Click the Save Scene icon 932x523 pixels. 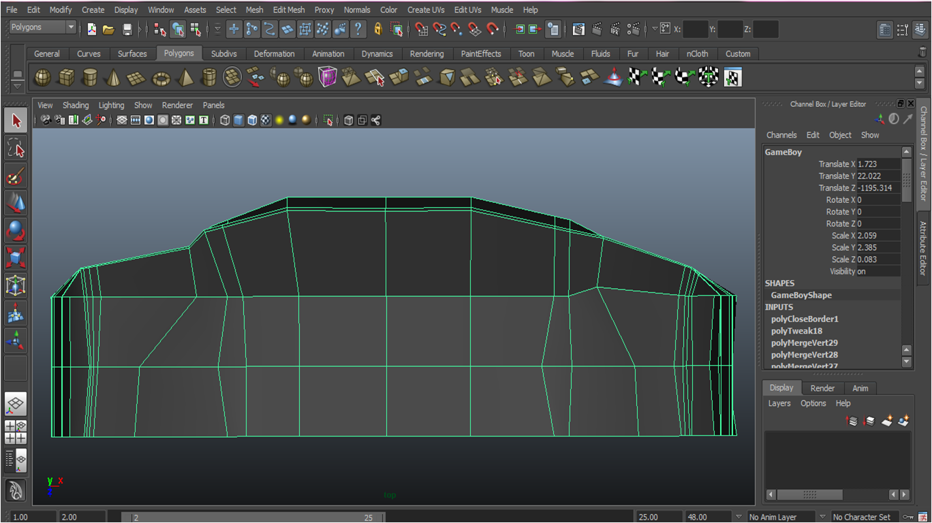[x=127, y=29]
